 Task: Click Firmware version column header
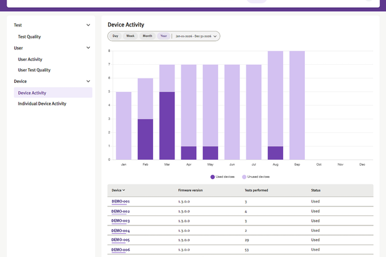coord(190,190)
